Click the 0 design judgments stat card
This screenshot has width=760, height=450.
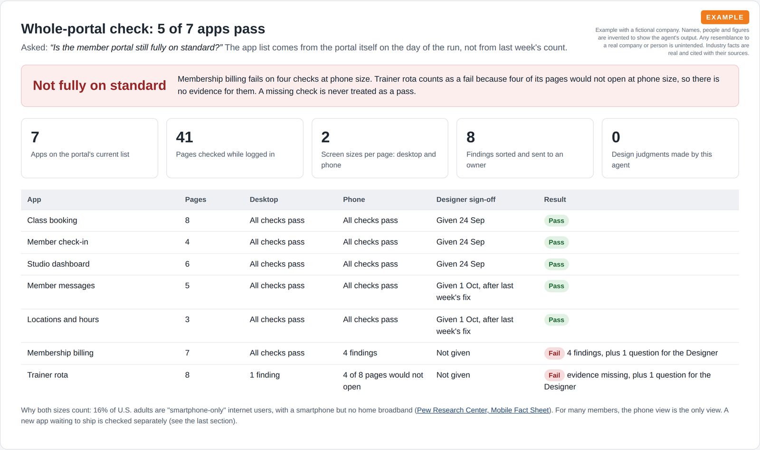point(670,148)
